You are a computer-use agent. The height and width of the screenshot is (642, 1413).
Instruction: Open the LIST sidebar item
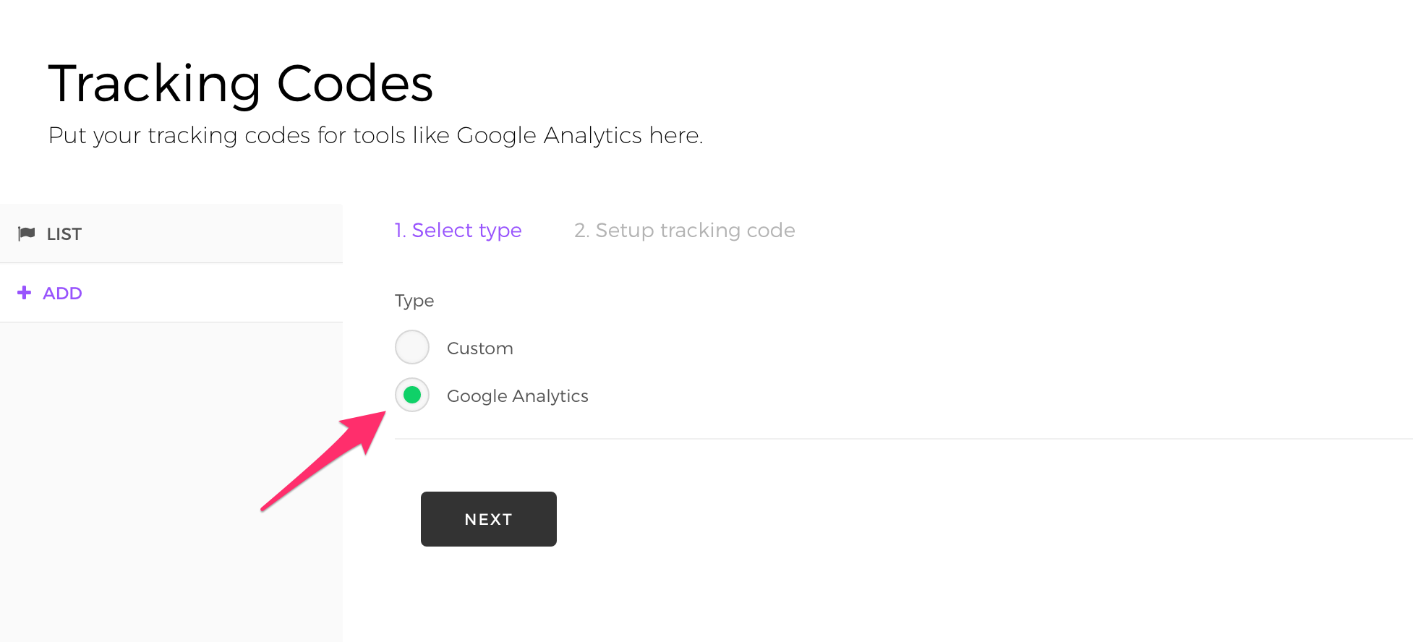pos(171,234)
